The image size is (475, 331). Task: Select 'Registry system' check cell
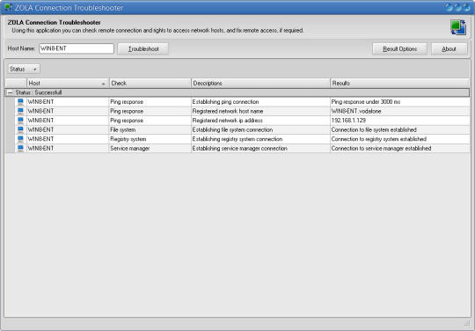coord(150,139)
